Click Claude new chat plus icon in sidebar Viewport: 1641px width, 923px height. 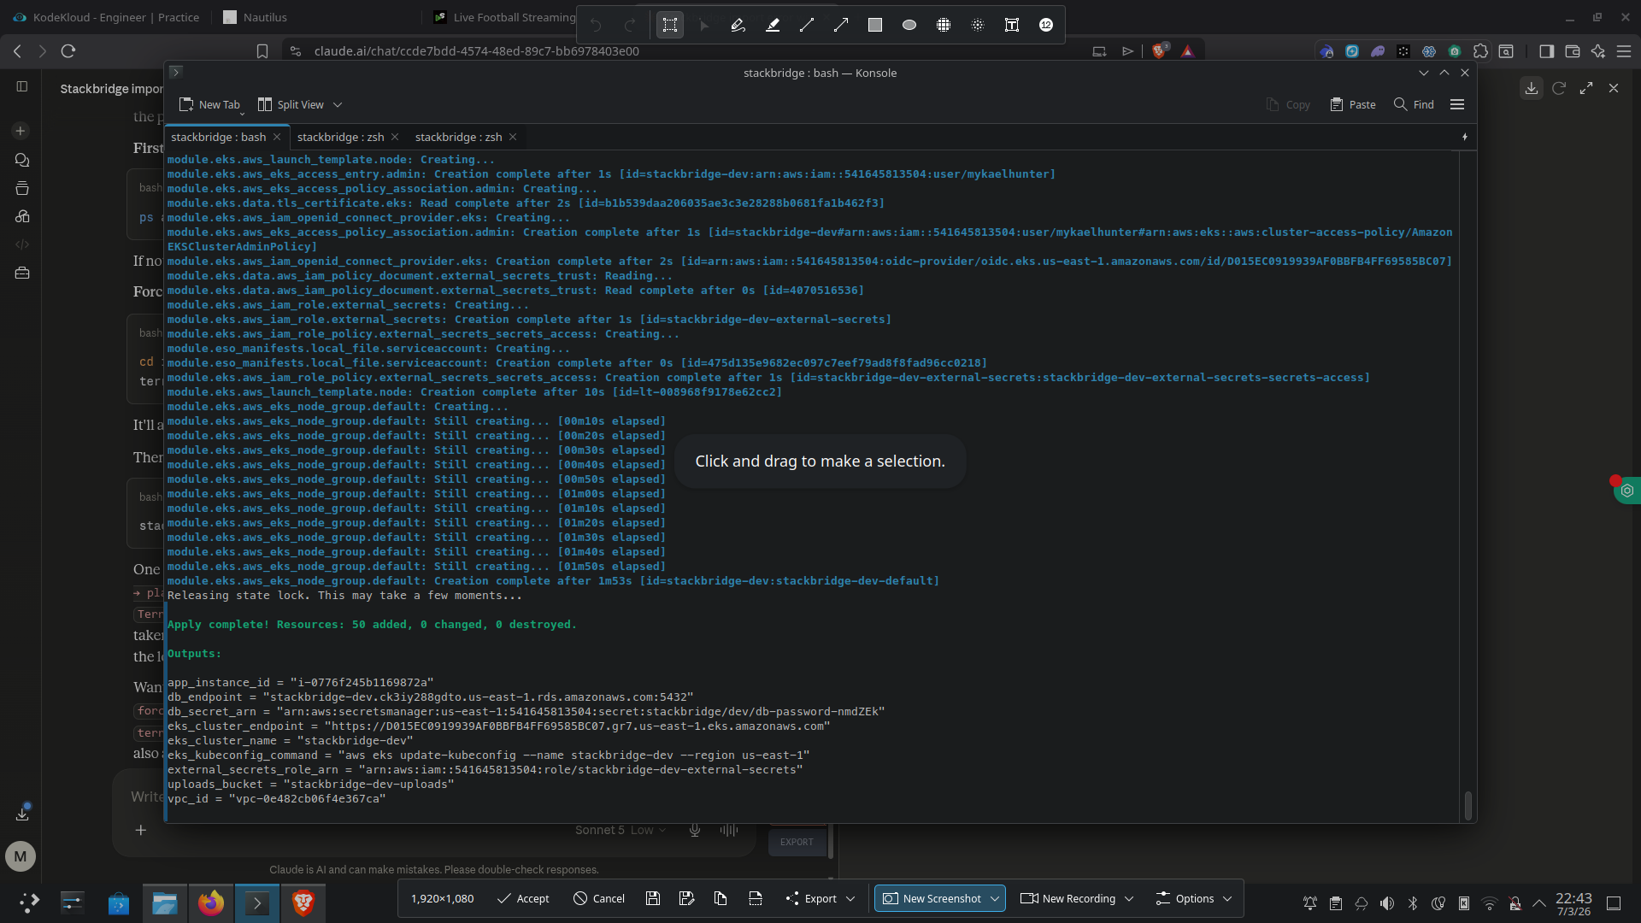21,131
